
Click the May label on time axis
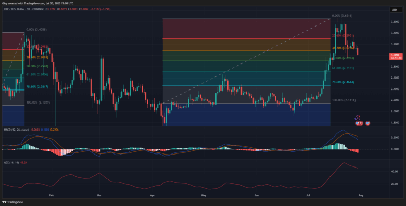204,196
